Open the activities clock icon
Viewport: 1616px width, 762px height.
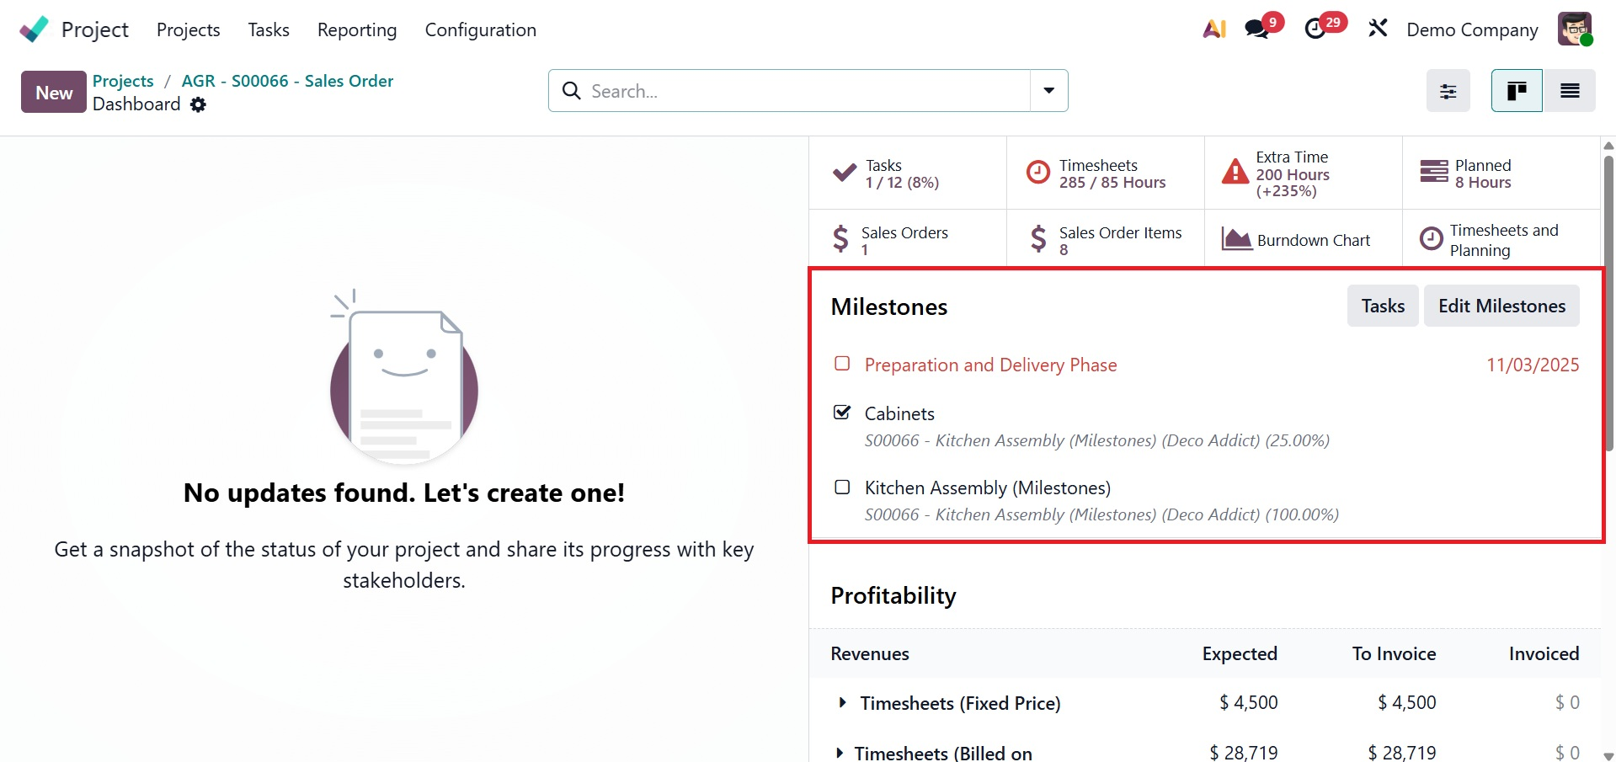click(1315, 29)
